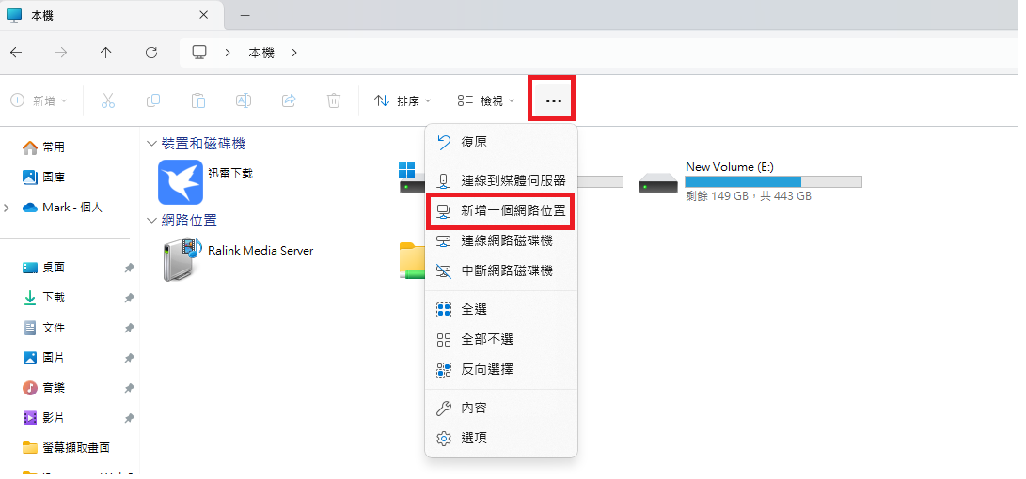This screenshot has width=1026, height=479.
Task: Select 全選 in the context menu
Action: click(x=473, y=309)
